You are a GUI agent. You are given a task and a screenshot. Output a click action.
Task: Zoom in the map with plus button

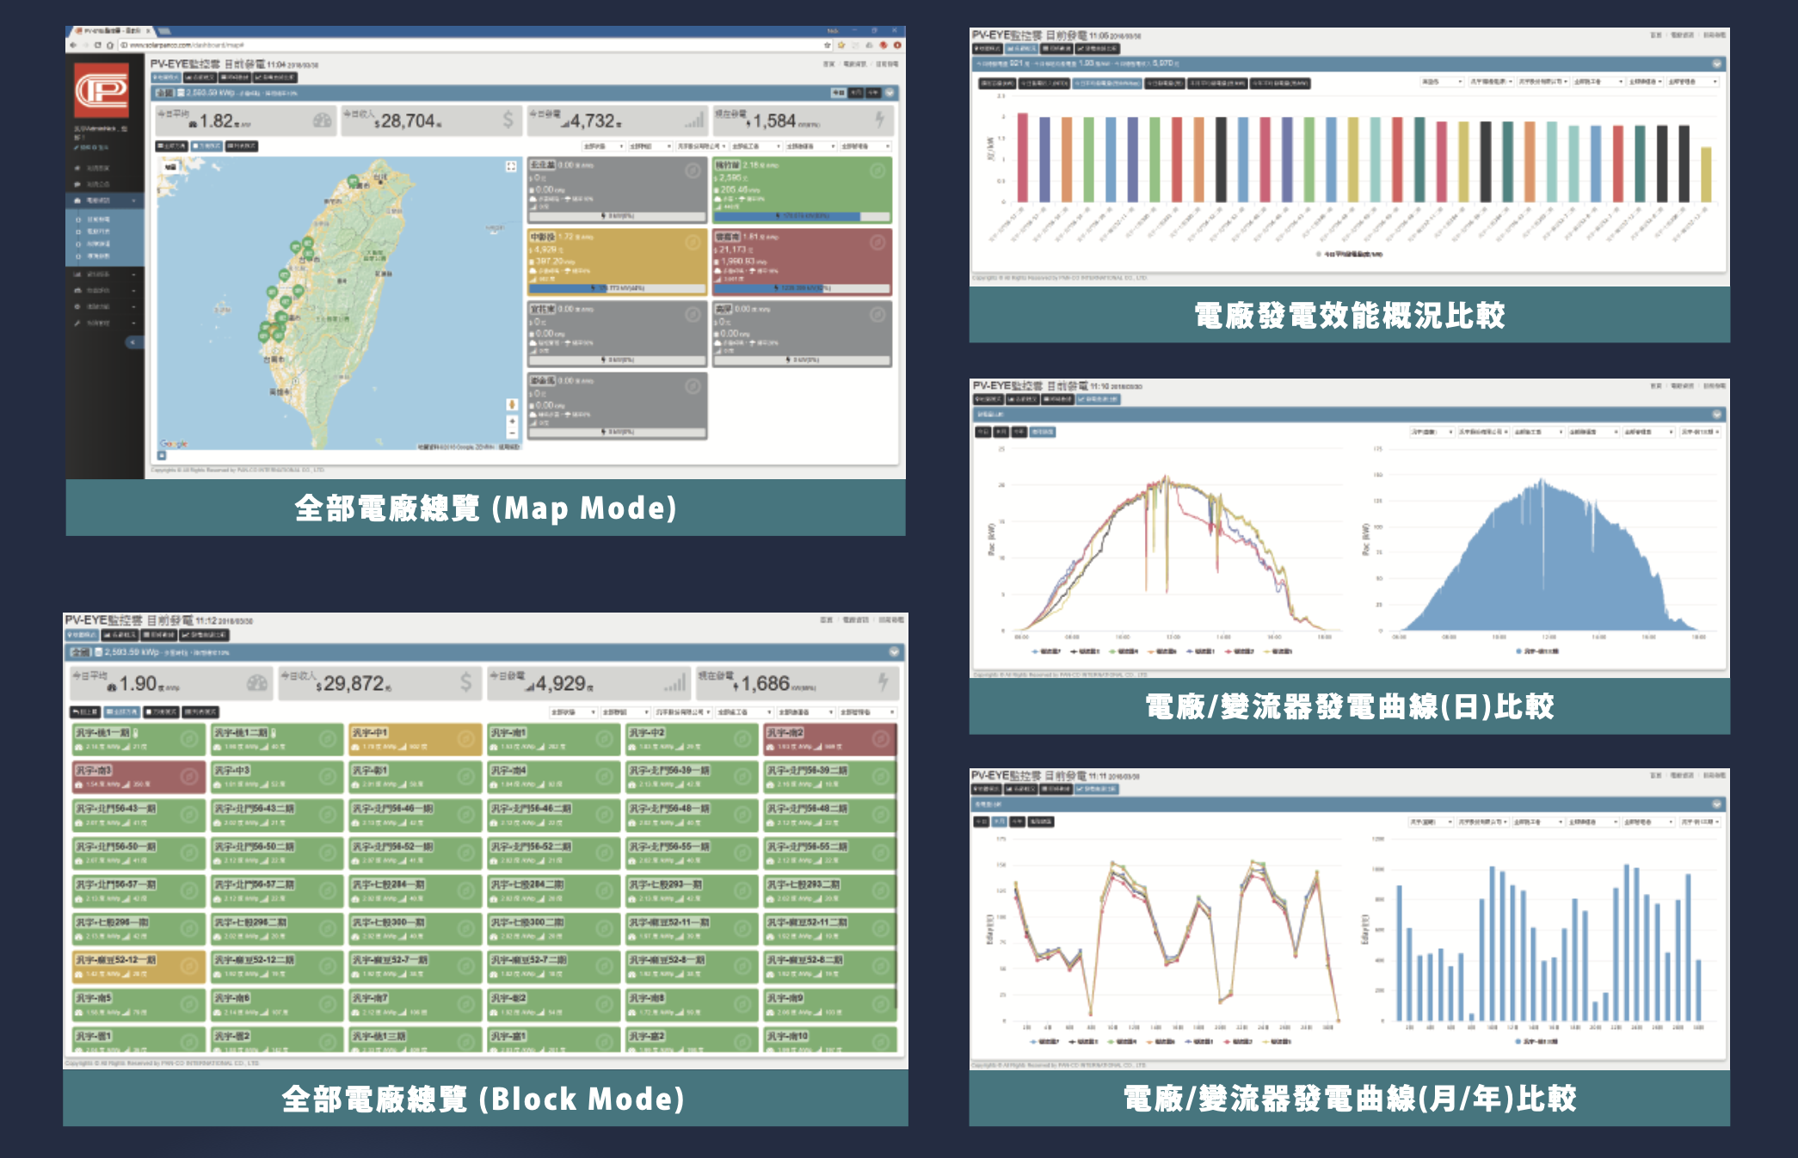coord(512,422)
